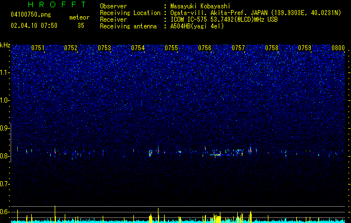Image resolution: width=351 pixels, height=223 pixels.
Task: Click the A504HB(yagi 4el) antenna value
Action: click(x=197, y=26)
